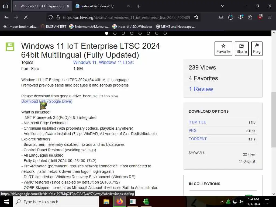Select the eighth carousel dot
The image size is (276, 207).
click(x=165, y=33)
